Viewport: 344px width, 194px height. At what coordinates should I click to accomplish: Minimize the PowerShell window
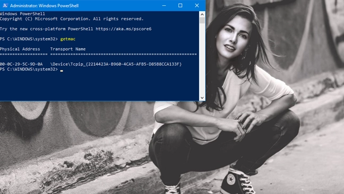164,5
